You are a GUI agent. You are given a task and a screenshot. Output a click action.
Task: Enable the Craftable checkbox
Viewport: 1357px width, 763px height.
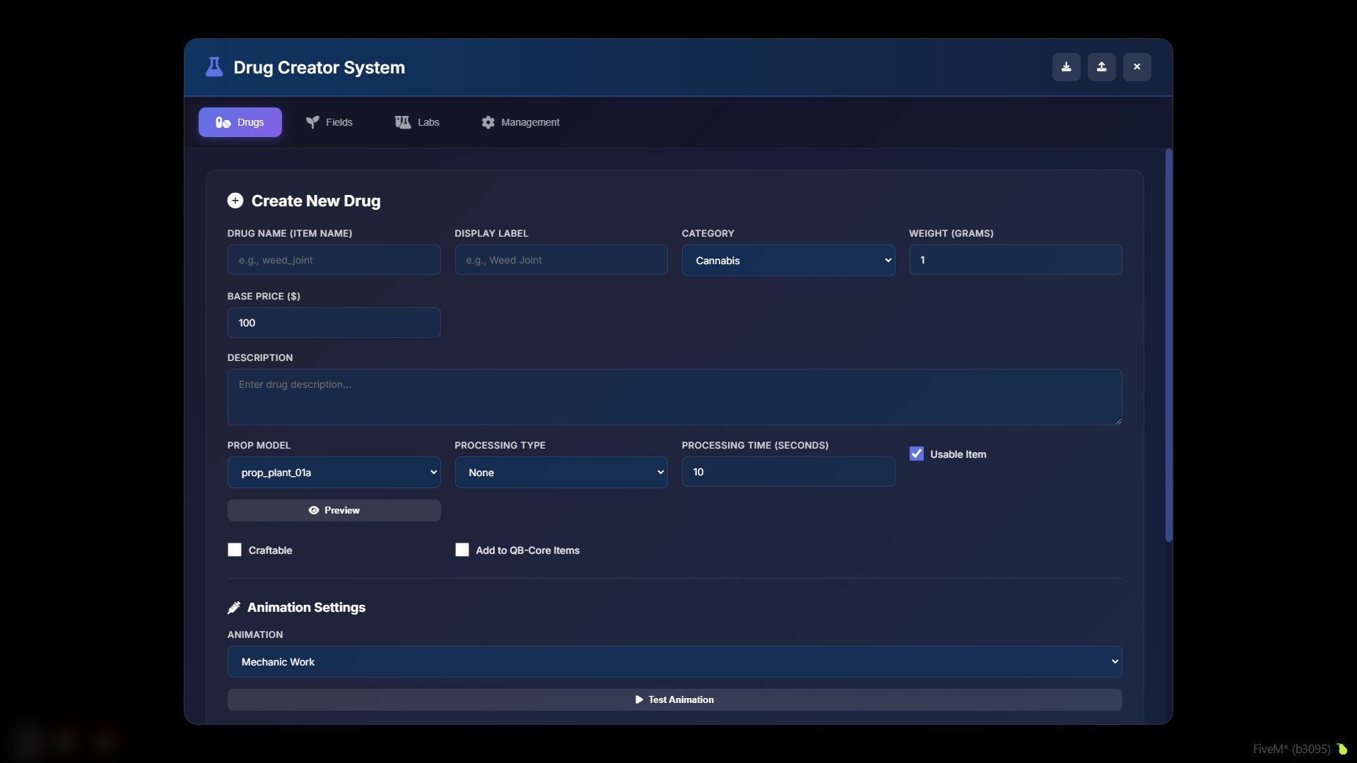[x=235, y=550]
